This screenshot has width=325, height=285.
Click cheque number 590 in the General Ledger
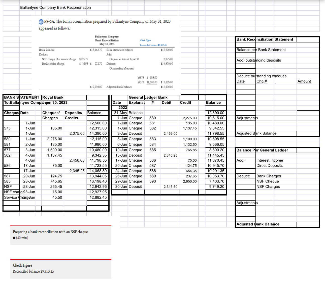153,181
